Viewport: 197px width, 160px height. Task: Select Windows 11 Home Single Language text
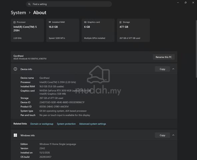pyautogui.click(x=58, y=144)
